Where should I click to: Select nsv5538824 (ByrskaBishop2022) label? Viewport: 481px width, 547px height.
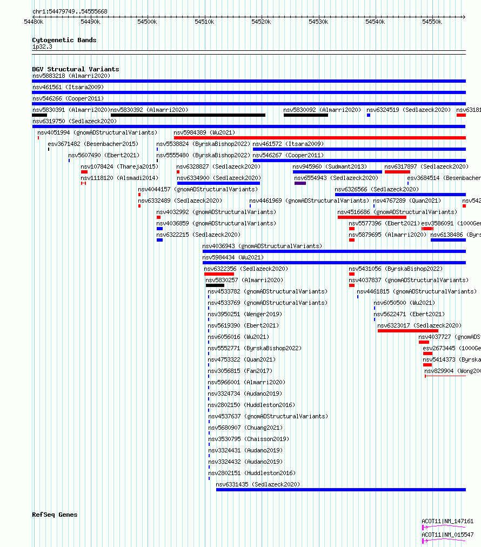203,144
